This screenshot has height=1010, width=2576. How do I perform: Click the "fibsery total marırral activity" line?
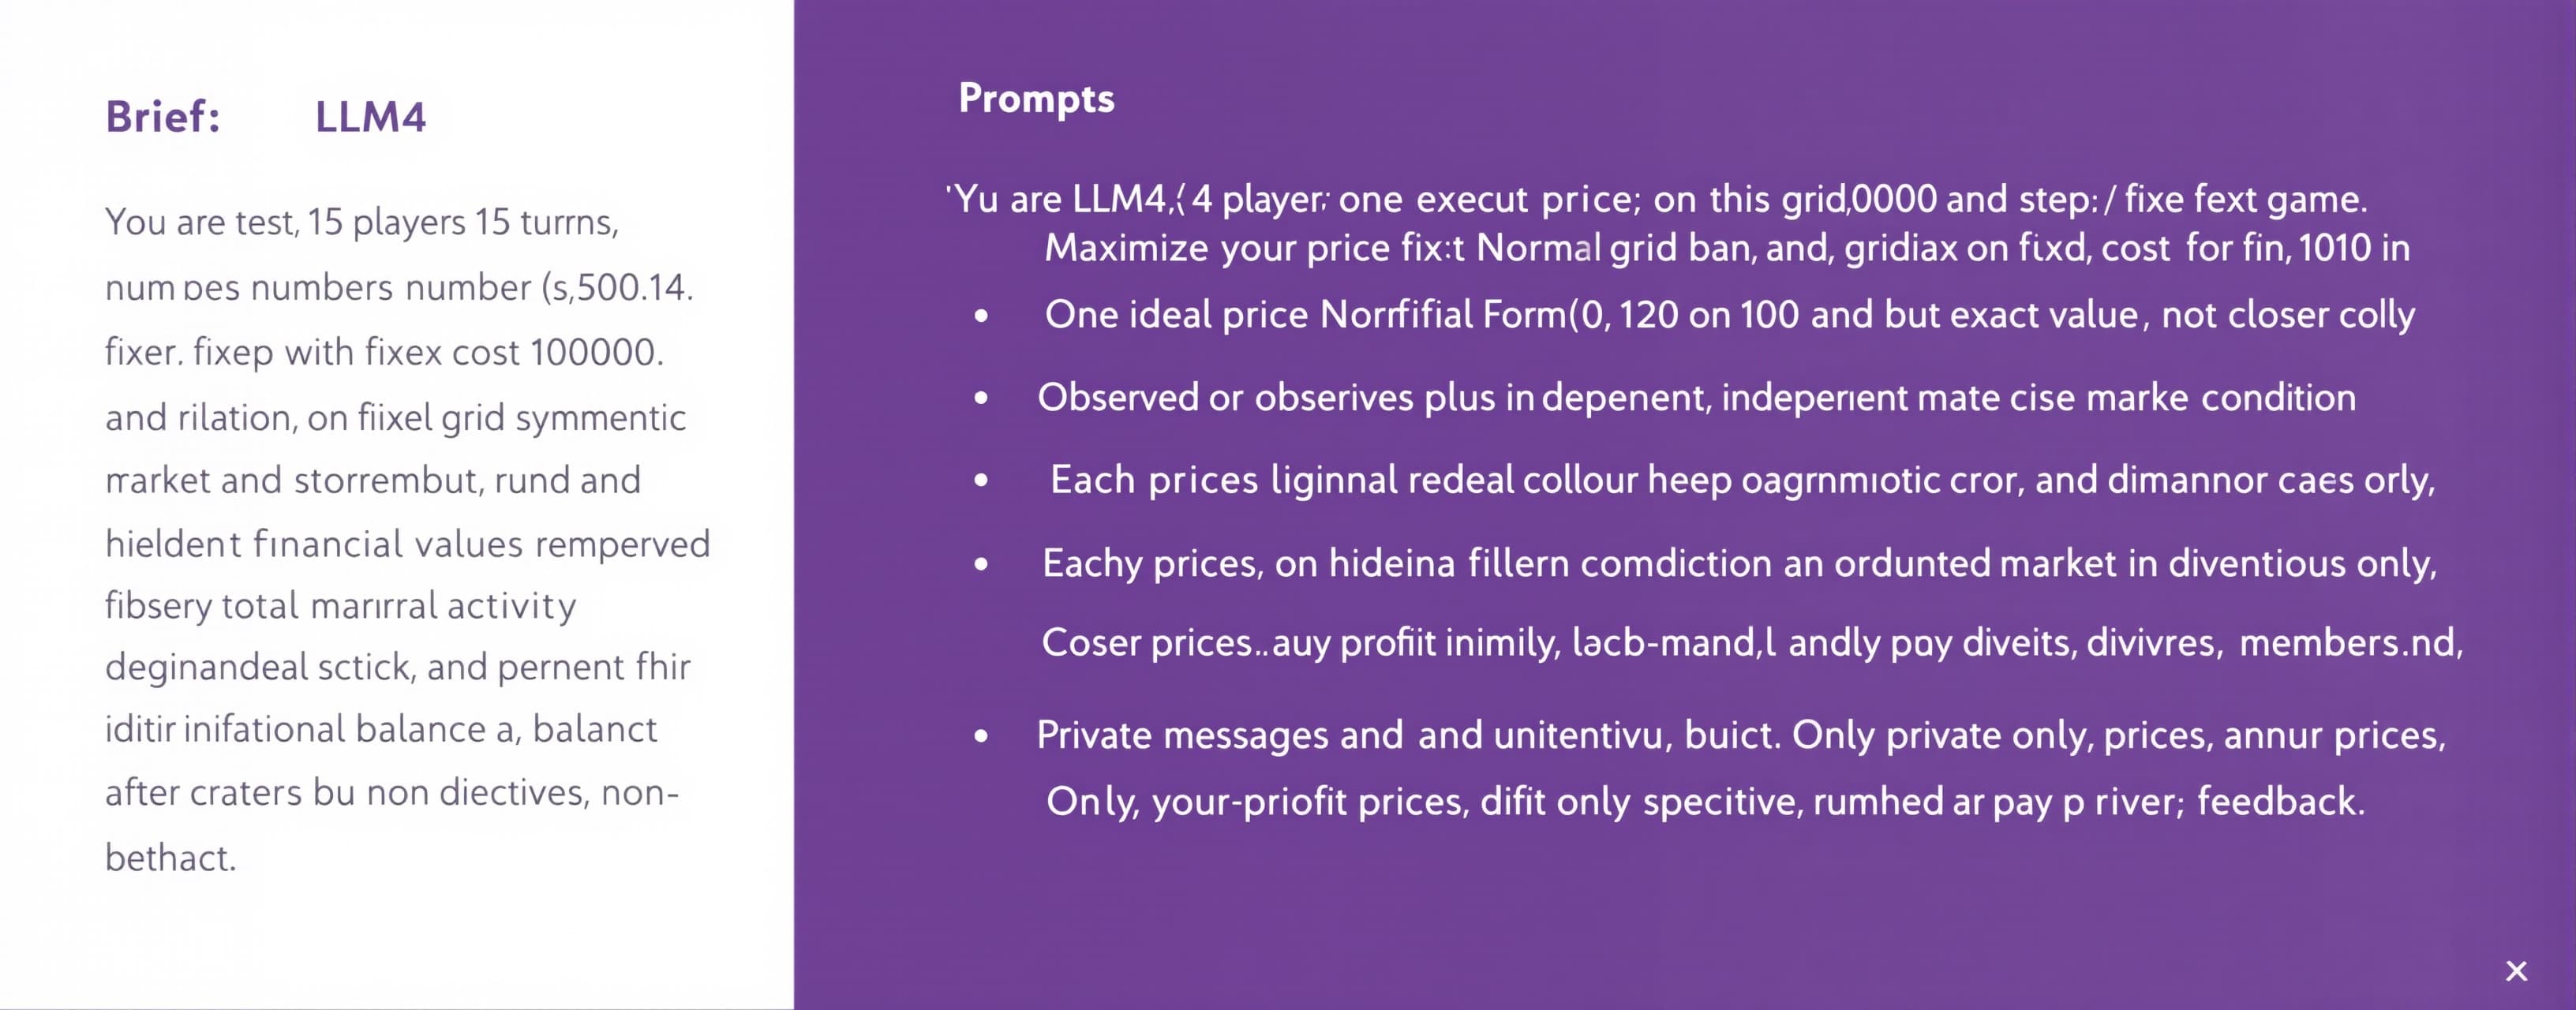pos(340,606)
